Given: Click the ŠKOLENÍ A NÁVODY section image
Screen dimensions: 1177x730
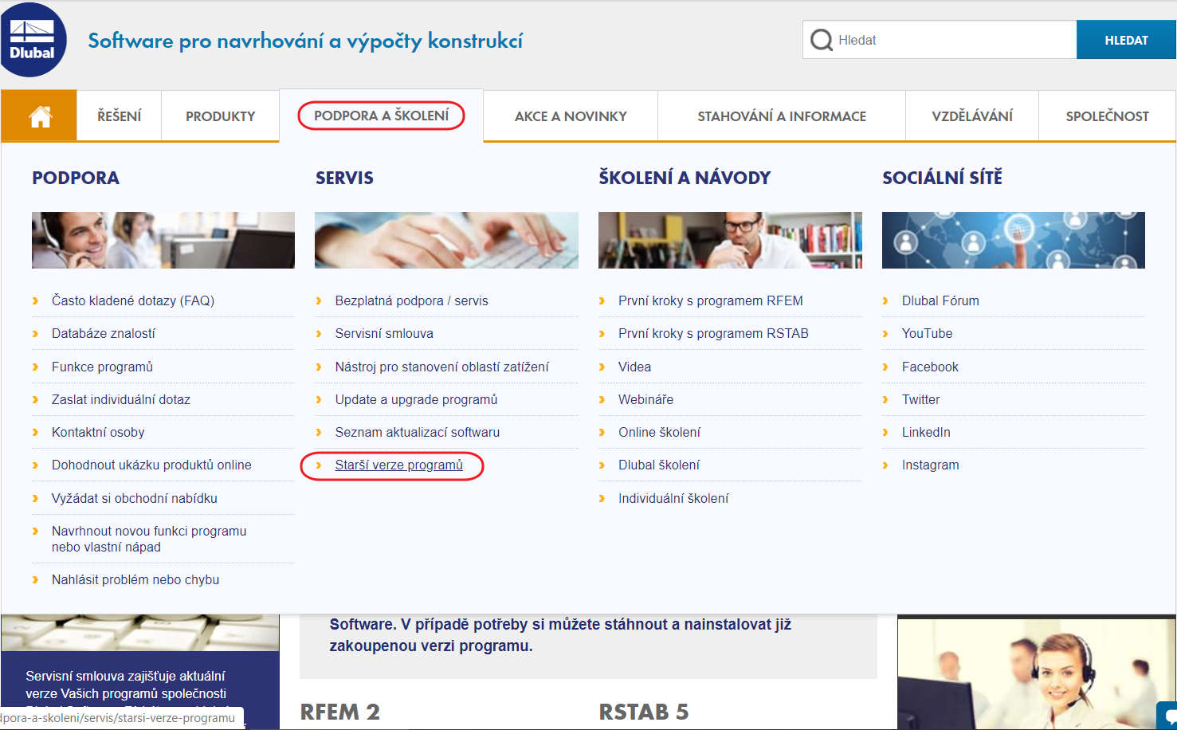Looking at the screenshot, I should coord(730,240).
